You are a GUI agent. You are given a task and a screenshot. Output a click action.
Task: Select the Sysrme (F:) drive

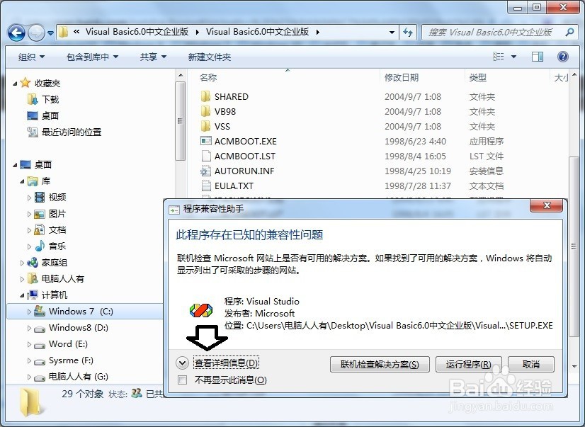point(71,360)
